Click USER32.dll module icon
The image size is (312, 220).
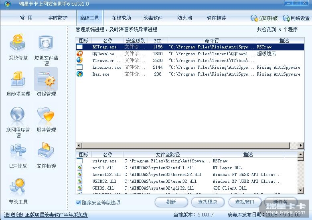[79, 181]
